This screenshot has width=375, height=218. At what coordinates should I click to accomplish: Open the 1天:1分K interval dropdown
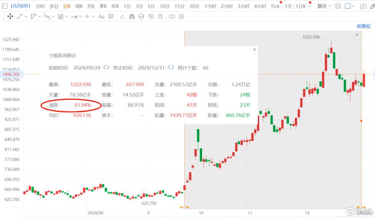tap(298, 6)
